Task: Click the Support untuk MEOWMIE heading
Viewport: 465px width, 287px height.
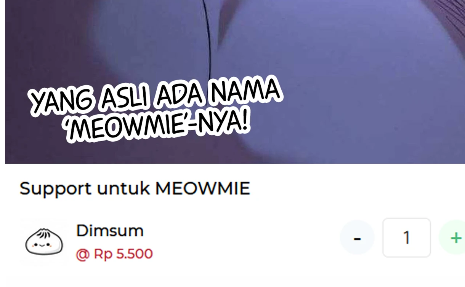Action: click(135, 188)
